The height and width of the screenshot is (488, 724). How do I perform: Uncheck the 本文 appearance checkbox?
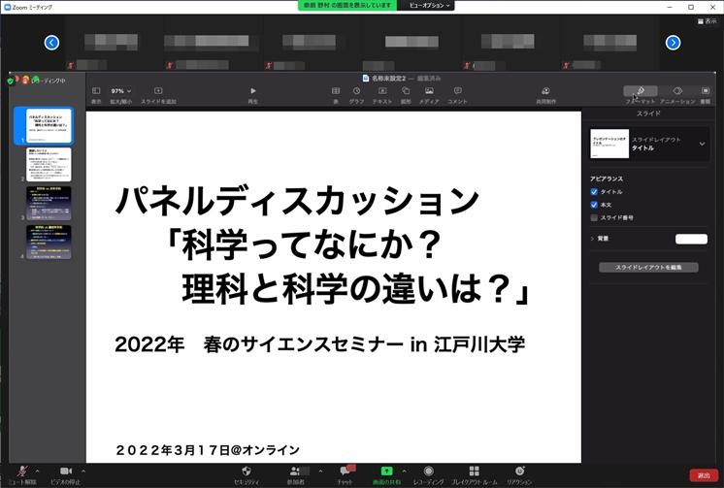pos(594,205)
